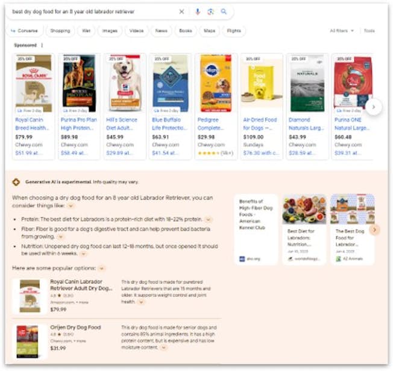Open Google Lens camera search icon
Screen dimensions: 393x371
(210, 11)
